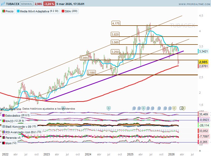
Task: Select the 3,055 horizontal level label
Action: click(84, 58)
